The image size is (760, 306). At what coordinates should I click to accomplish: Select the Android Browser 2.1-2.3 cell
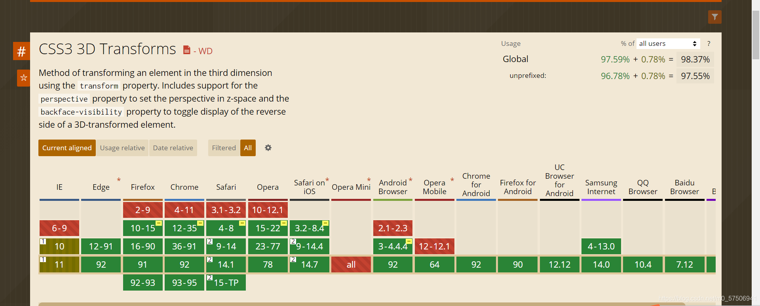[393, 228]
